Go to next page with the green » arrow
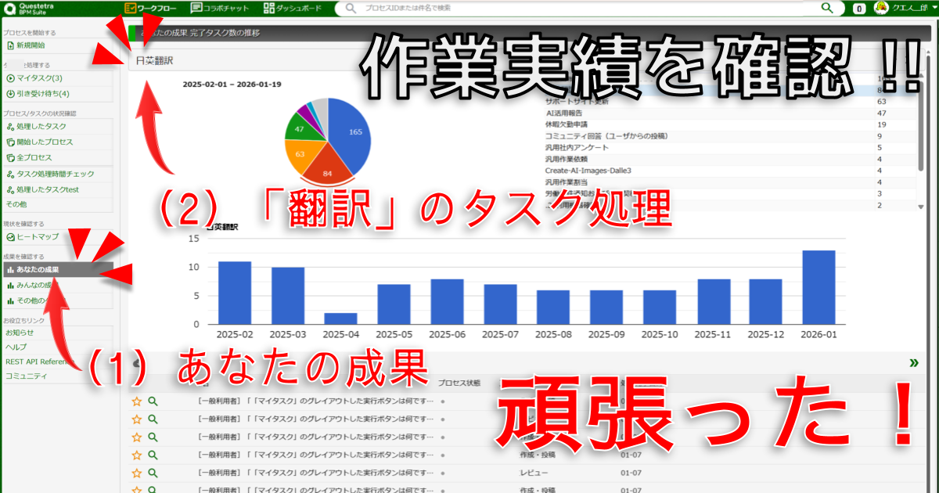 (914, 362)
